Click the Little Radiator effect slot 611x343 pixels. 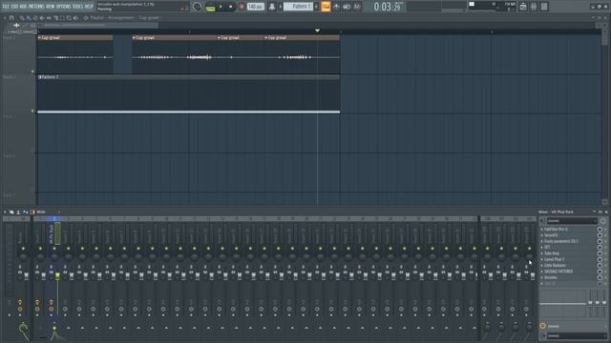pos(570,266)
